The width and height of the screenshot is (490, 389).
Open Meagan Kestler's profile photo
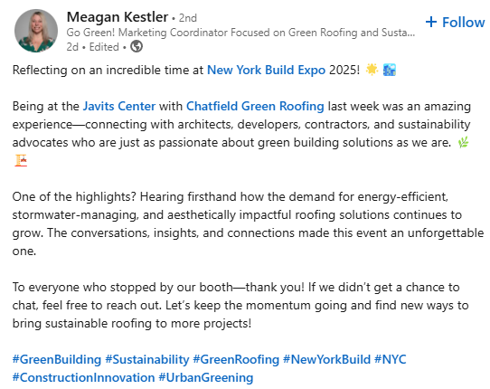tap(36, 31)
